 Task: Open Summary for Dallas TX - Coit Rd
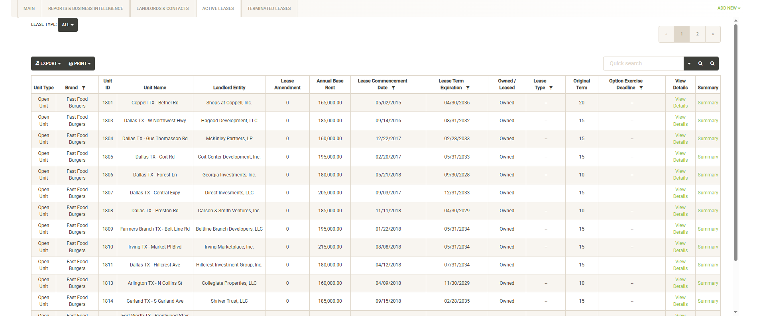[x=708, y=157]
